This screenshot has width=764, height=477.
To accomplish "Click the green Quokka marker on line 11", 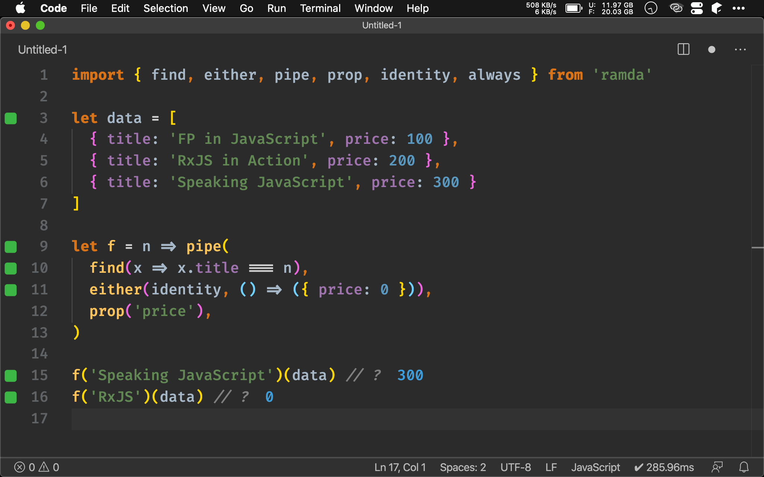I will coord(11,290).
